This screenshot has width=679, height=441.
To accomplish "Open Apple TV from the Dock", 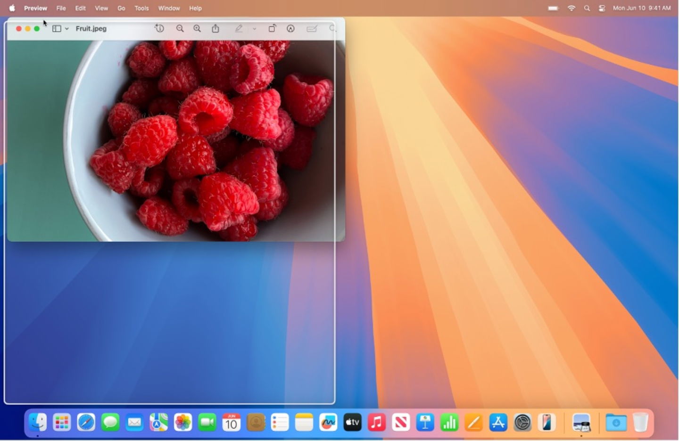I will pyautogui.click(x=352, y=422).
